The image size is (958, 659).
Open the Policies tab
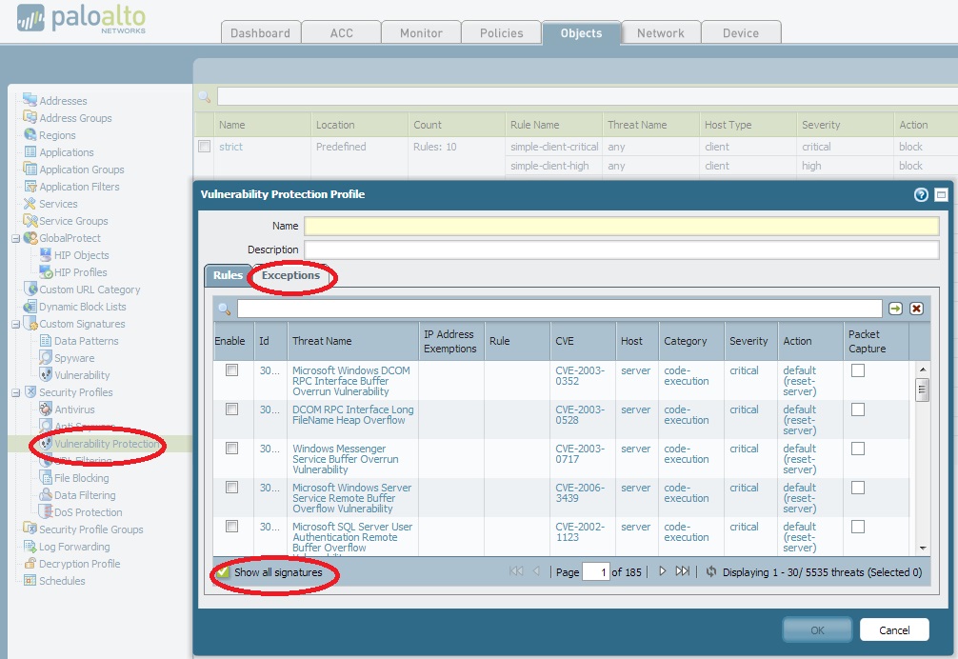(x=501, y=32)
